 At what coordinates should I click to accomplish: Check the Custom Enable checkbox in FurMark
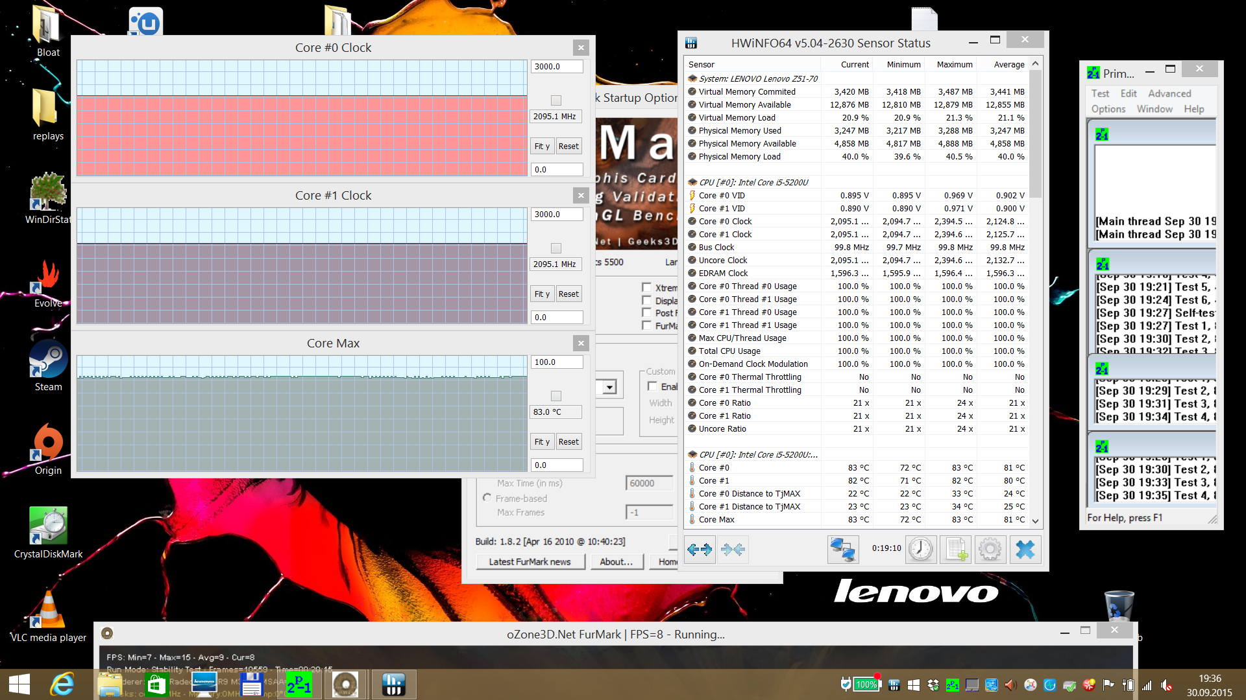(653, 386)
